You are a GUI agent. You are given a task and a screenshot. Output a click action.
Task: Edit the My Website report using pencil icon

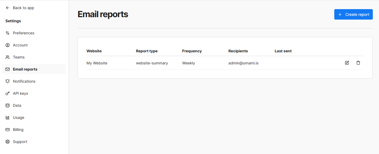pos(347,63)
